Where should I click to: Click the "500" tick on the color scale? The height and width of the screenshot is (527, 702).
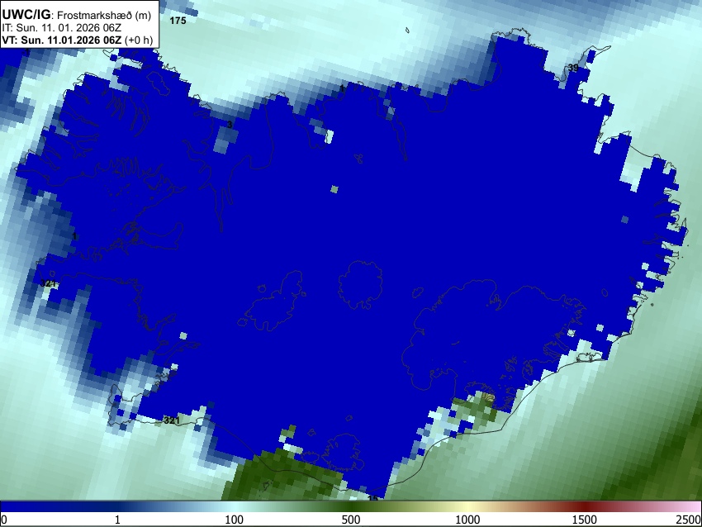[x=351, y=520]
